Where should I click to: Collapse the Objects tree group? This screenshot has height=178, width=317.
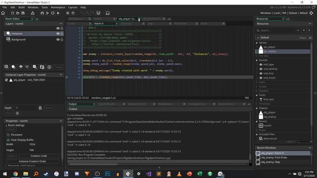click(x=257, y=108)
